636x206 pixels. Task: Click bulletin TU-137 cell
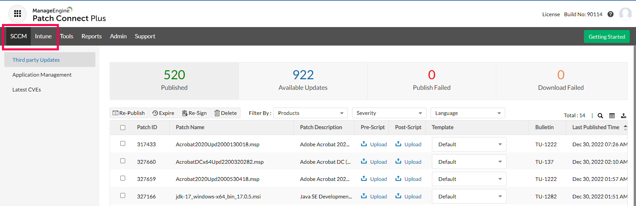[x=544, y=162]
